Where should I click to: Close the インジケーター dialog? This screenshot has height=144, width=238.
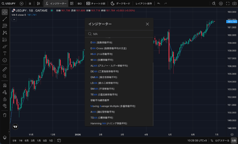(x=147, y=24)
